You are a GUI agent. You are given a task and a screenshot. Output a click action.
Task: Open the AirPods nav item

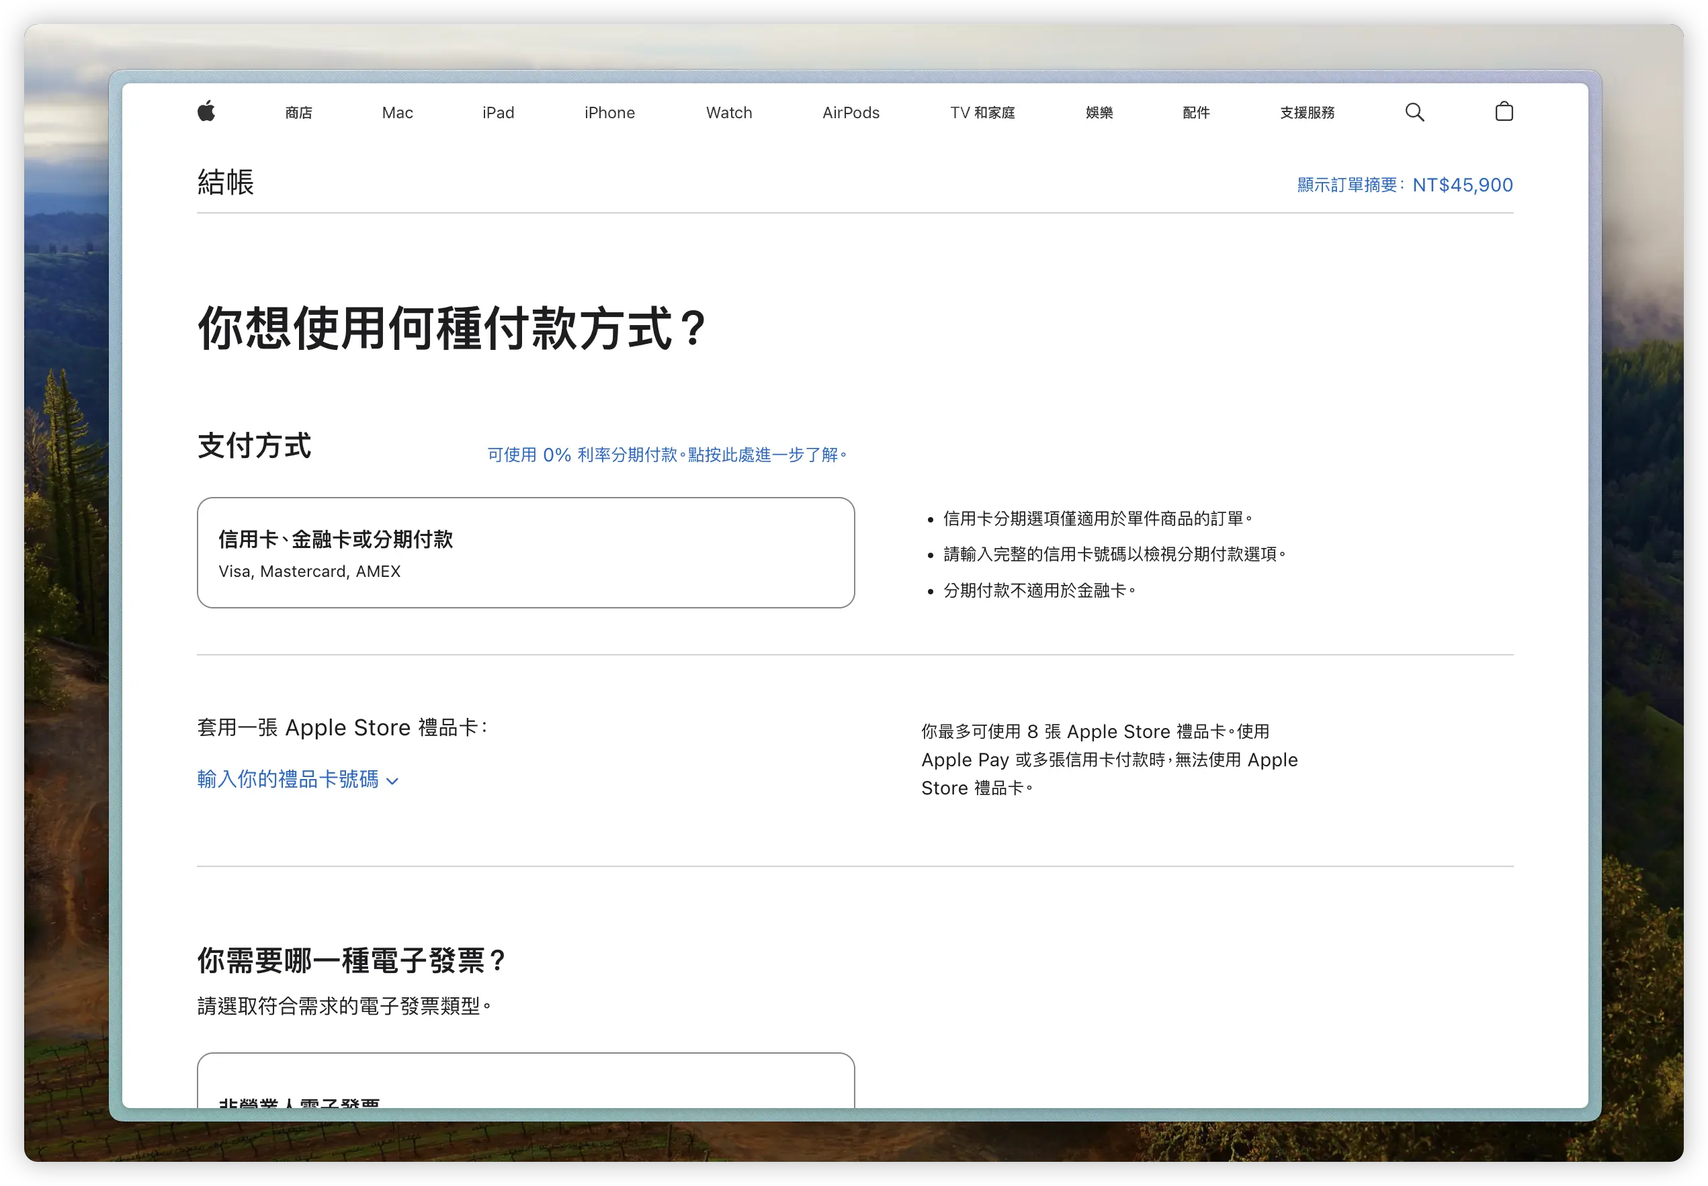pyautogui.click(x=850, y=112)
